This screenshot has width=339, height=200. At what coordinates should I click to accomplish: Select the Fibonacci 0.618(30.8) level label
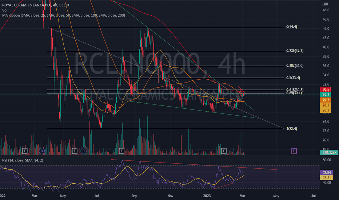tap(295, 89)
